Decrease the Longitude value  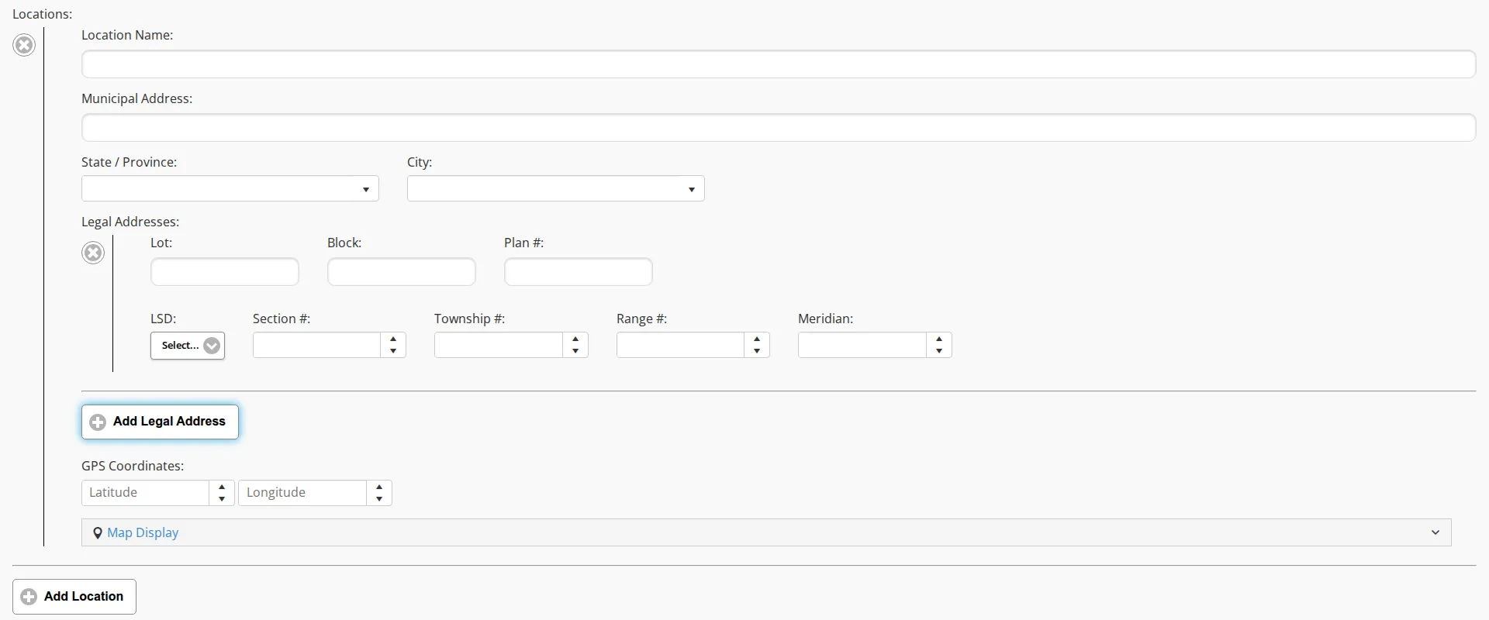click(x=379, y=499)
